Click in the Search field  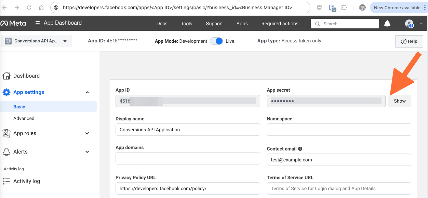(345, 24)
